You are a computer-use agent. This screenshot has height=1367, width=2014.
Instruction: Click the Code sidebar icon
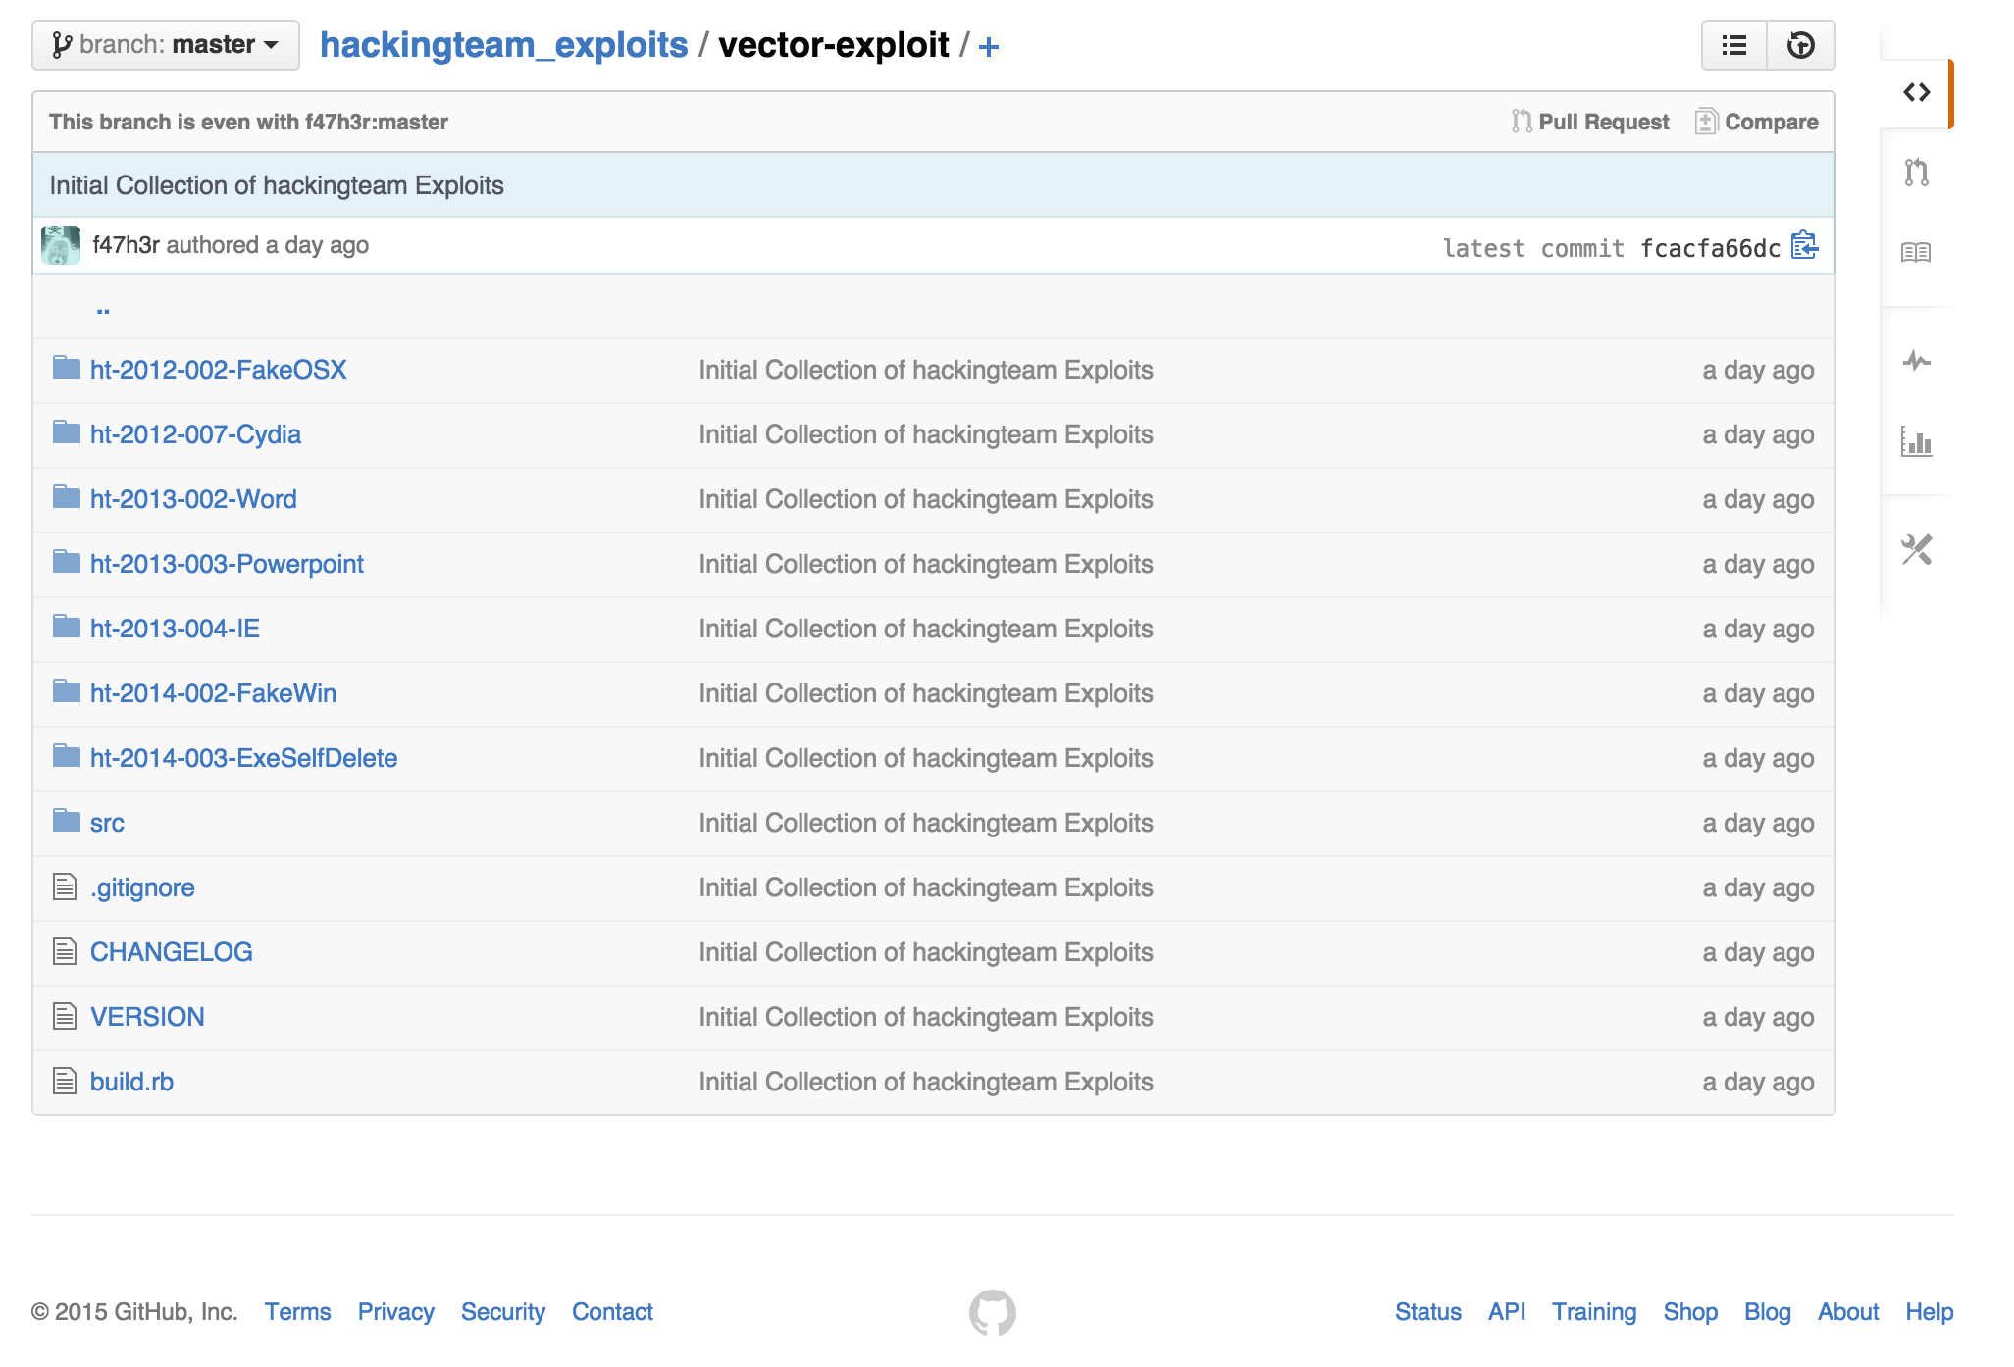(x=1916, y=93)
